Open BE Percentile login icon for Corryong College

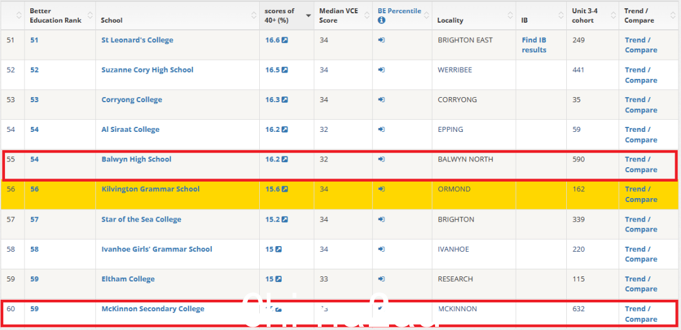click(x=381, y=100)
